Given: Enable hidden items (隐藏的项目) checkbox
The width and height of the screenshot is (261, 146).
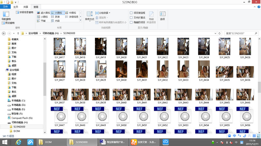Looking at the screenshot, I should click(x=131, y=22).
